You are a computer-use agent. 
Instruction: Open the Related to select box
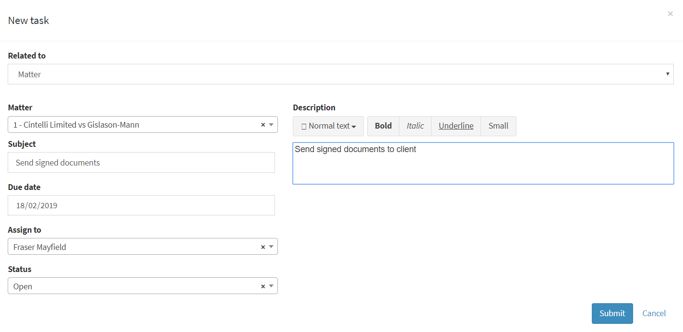(x=340, y=74)
